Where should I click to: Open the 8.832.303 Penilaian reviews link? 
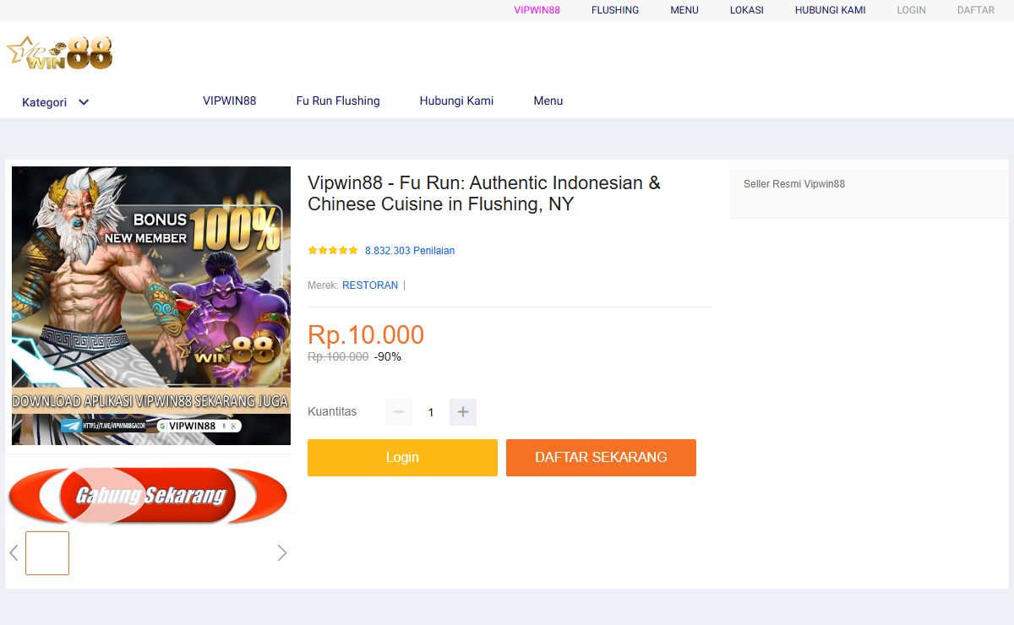(x=410, y=251)
